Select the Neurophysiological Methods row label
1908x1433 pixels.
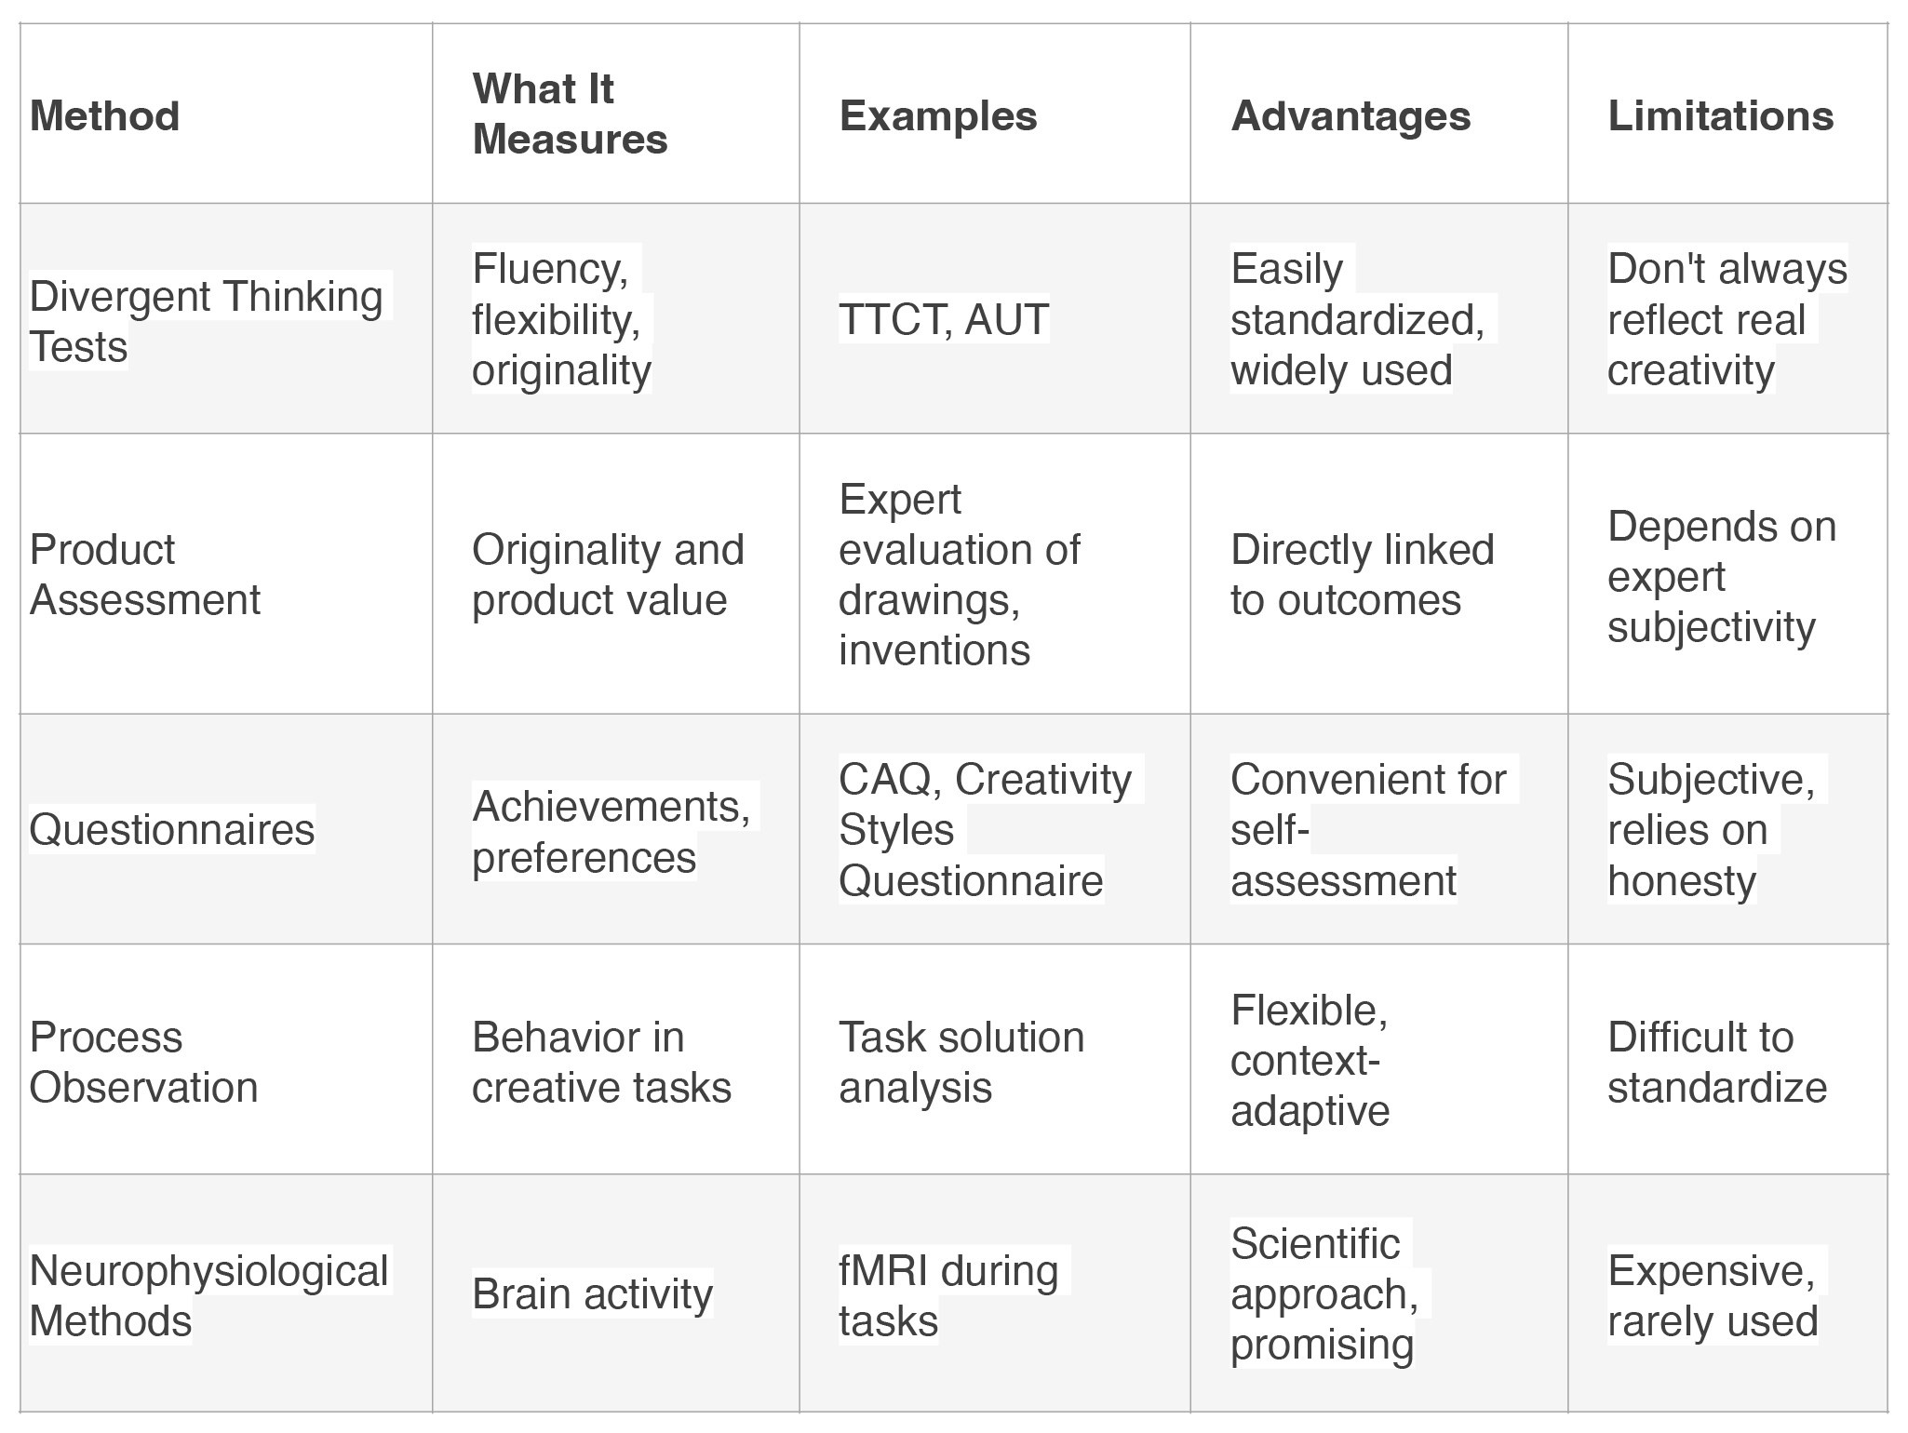click(x=226, y=1294)
